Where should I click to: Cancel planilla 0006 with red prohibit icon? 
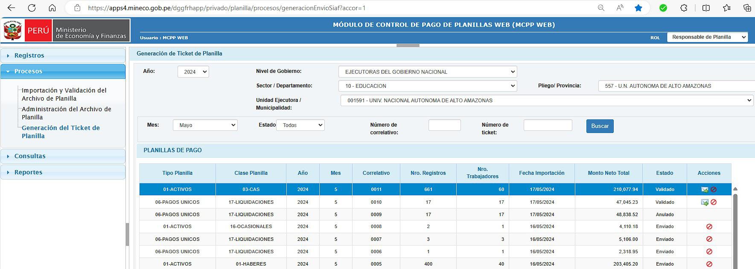(x=709, y=252)
